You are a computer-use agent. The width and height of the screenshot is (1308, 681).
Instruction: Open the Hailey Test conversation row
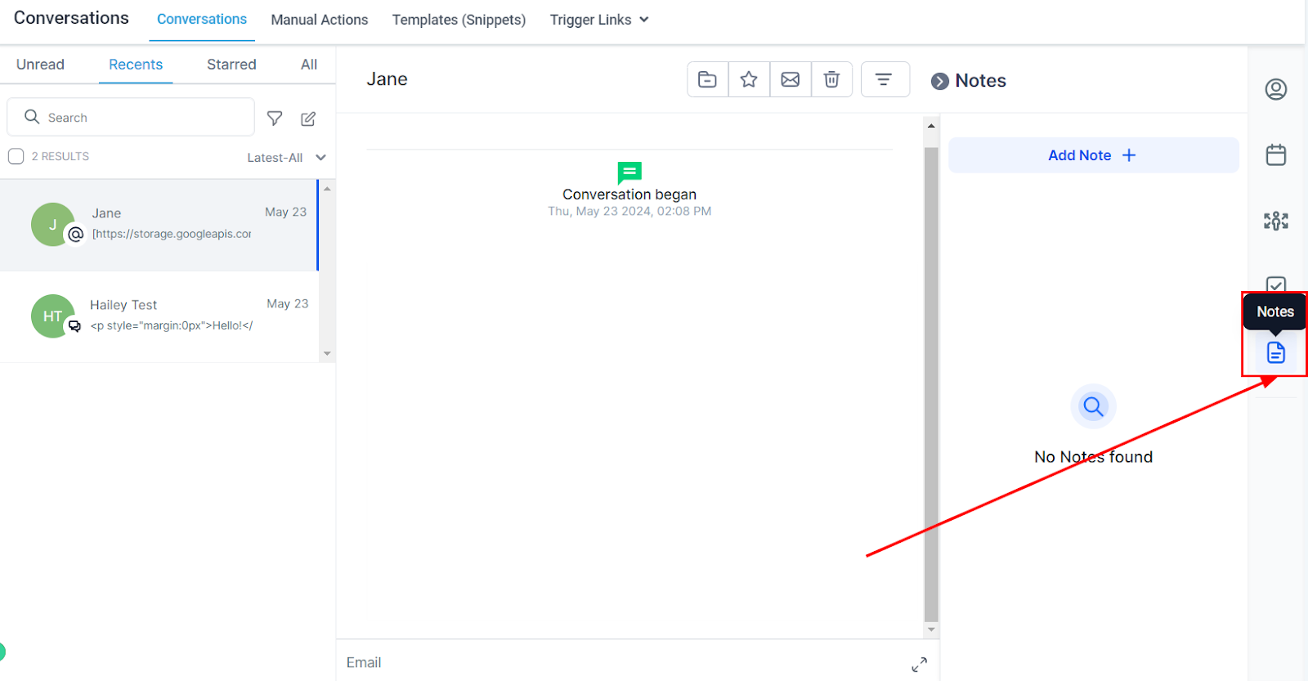click(x=159, y=316)
